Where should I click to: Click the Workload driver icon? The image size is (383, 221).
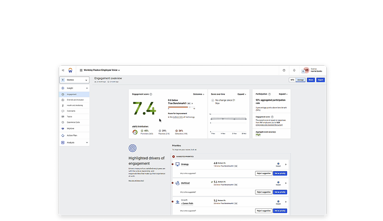[x=177, y=183]
